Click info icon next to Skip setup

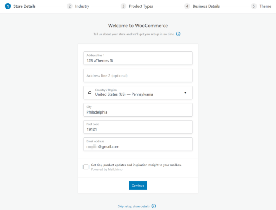[x=154, y=206]
